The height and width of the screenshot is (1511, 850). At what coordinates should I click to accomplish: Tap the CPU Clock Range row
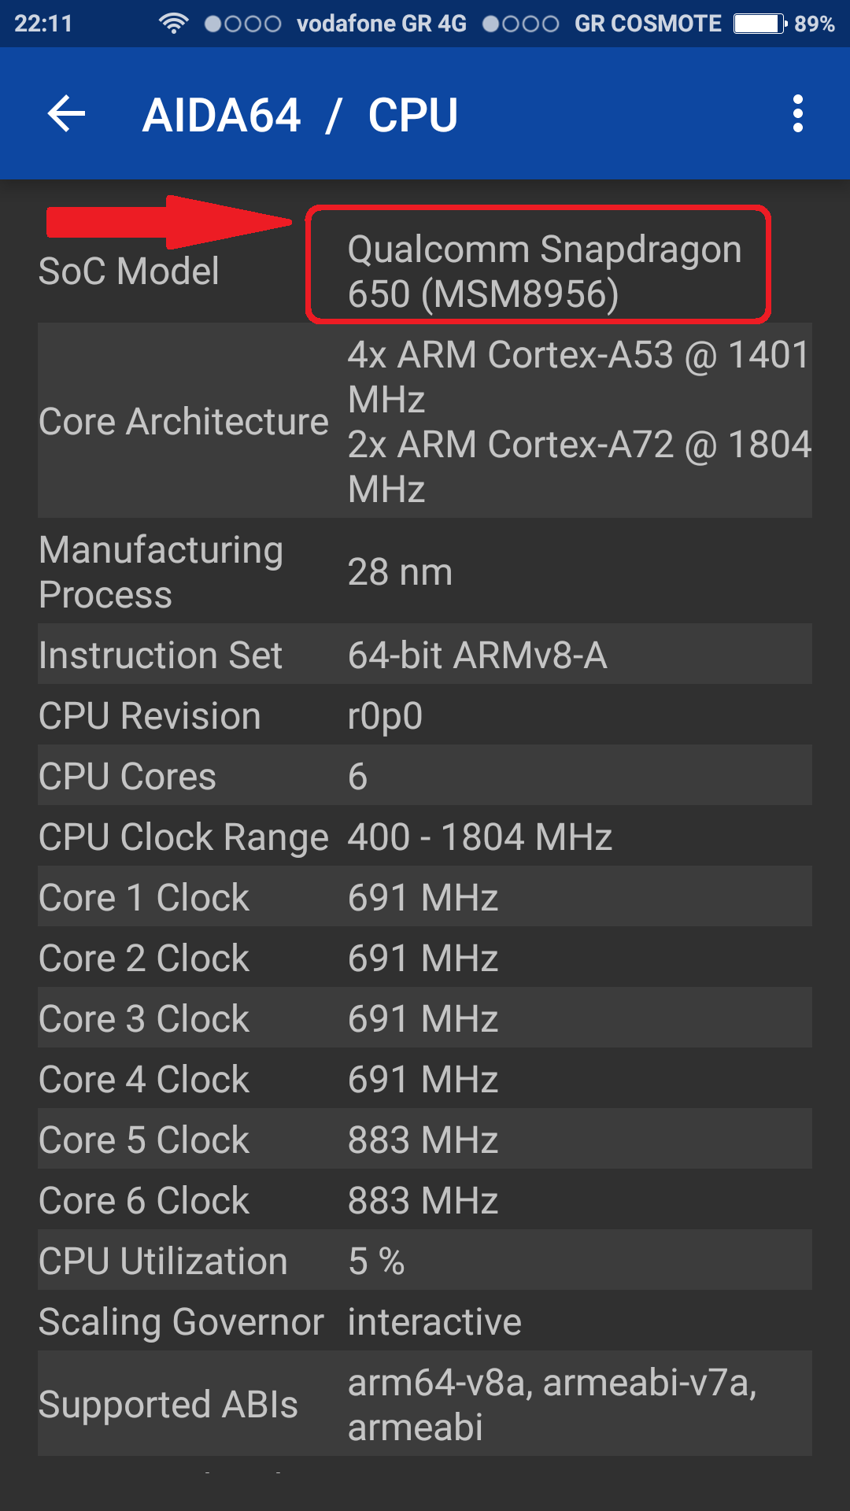425,837
